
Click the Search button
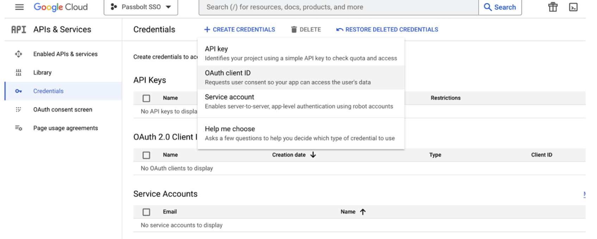pos(500,7)
